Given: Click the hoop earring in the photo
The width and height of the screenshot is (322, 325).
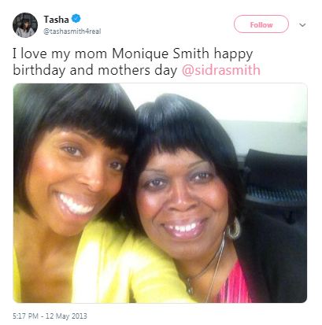Looking at the screenshot, I should (234, 228).
